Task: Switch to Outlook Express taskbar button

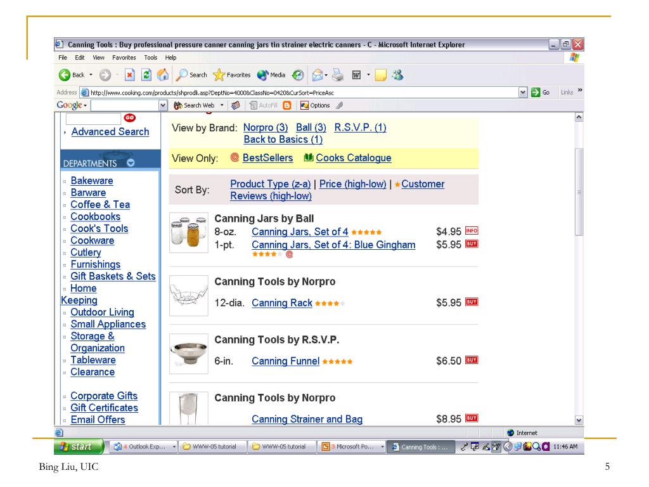Action: [x=145, y=446]
